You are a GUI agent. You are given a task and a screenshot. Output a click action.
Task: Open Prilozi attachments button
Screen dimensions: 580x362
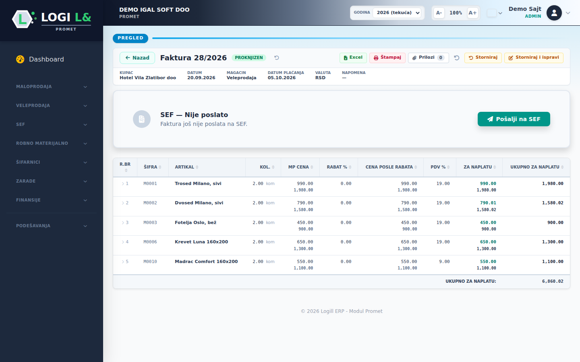[x=429, y=58]
